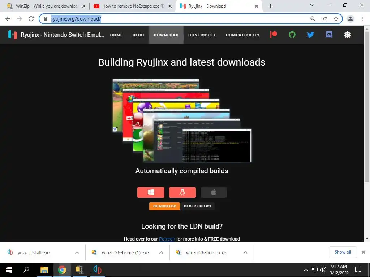Open the GitHub icon in navbar
This screenshot has height=277, width=370.
pyautogui.click(x=292, y=35)
